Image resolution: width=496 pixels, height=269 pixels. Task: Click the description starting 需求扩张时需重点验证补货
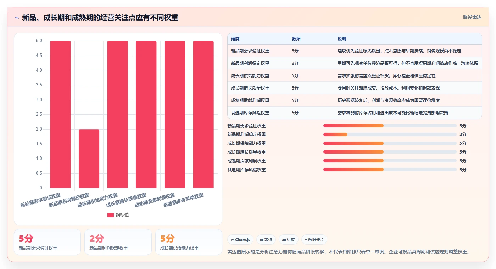pos(386,76)
